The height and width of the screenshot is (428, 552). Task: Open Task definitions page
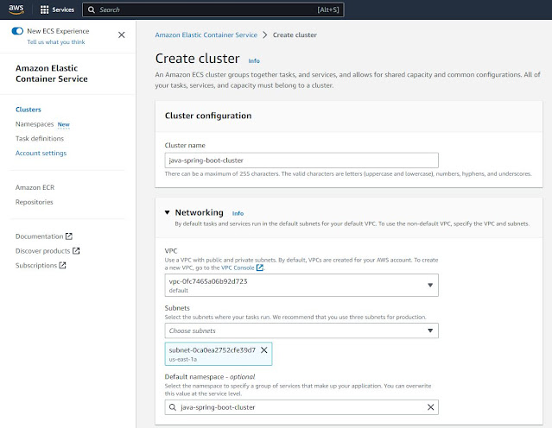[40, 139]
